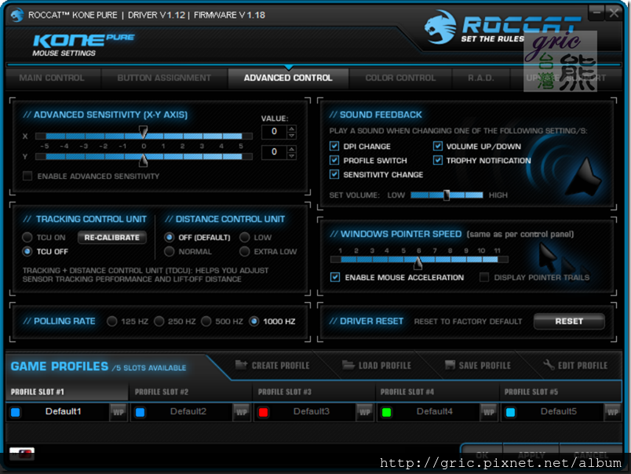This screenshot has height=474, width=631.
Task: Uncheck DPI Change sound feedback
Action: [334, 146]
